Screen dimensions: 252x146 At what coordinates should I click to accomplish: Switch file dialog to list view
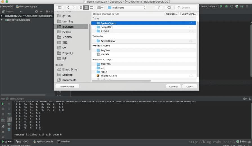pos(86,8)
